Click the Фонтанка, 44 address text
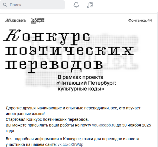This screenshot has height=147, width=158. (x=140, y=21)
